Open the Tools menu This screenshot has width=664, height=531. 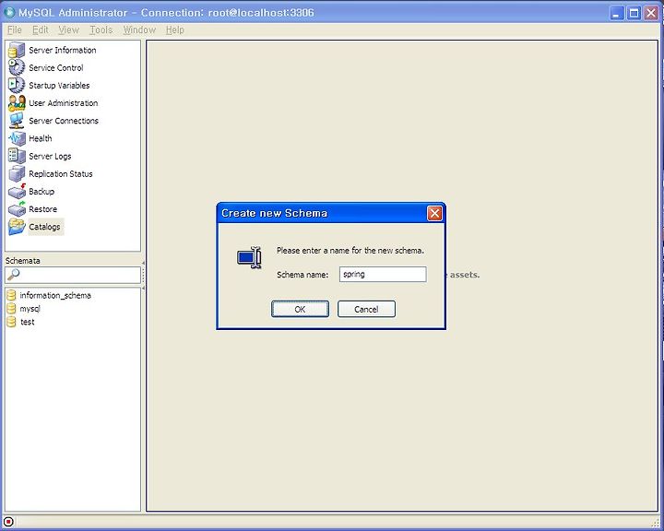(x=101, y=30)
